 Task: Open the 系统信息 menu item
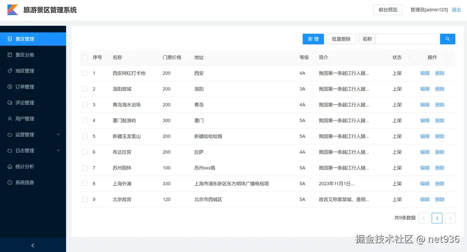33,182
